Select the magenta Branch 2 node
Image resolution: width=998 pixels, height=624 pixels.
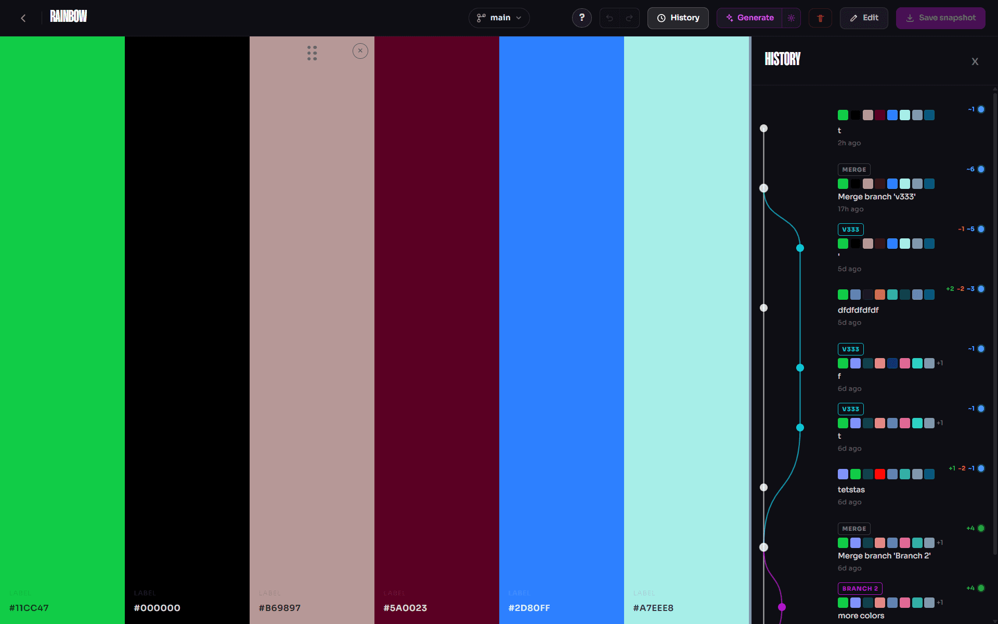point(782,607)
